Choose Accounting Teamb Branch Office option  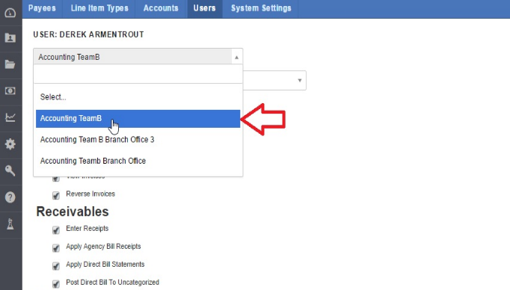(138, 161)
